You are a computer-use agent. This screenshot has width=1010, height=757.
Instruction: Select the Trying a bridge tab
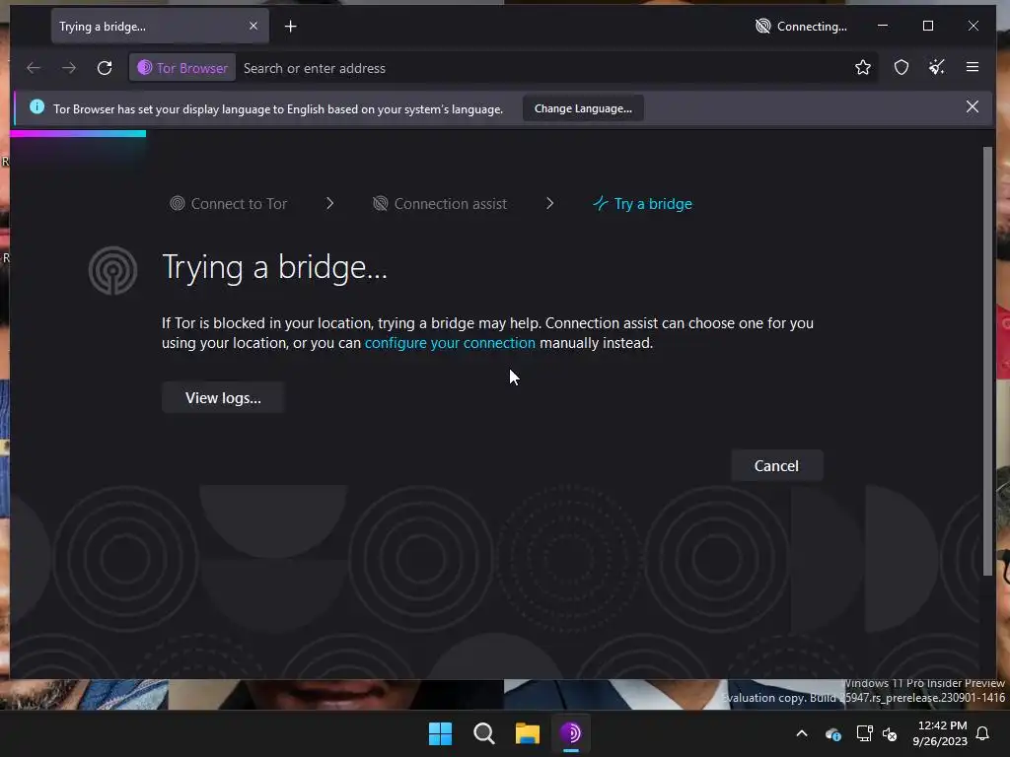pos(160,27)
